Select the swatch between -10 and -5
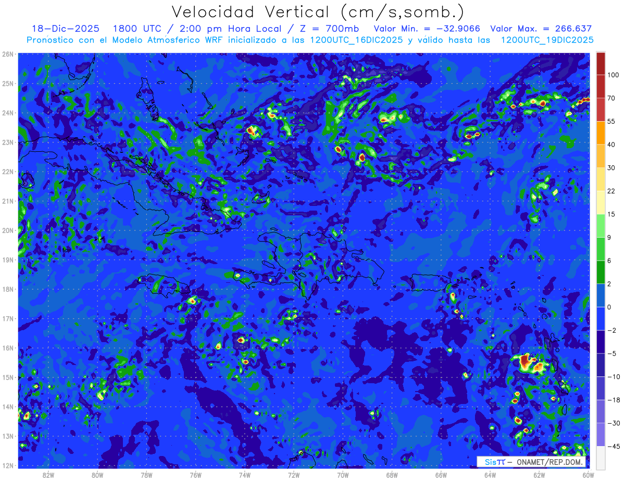This screenshot has width=625, height=482. click(x=601, y=364)
